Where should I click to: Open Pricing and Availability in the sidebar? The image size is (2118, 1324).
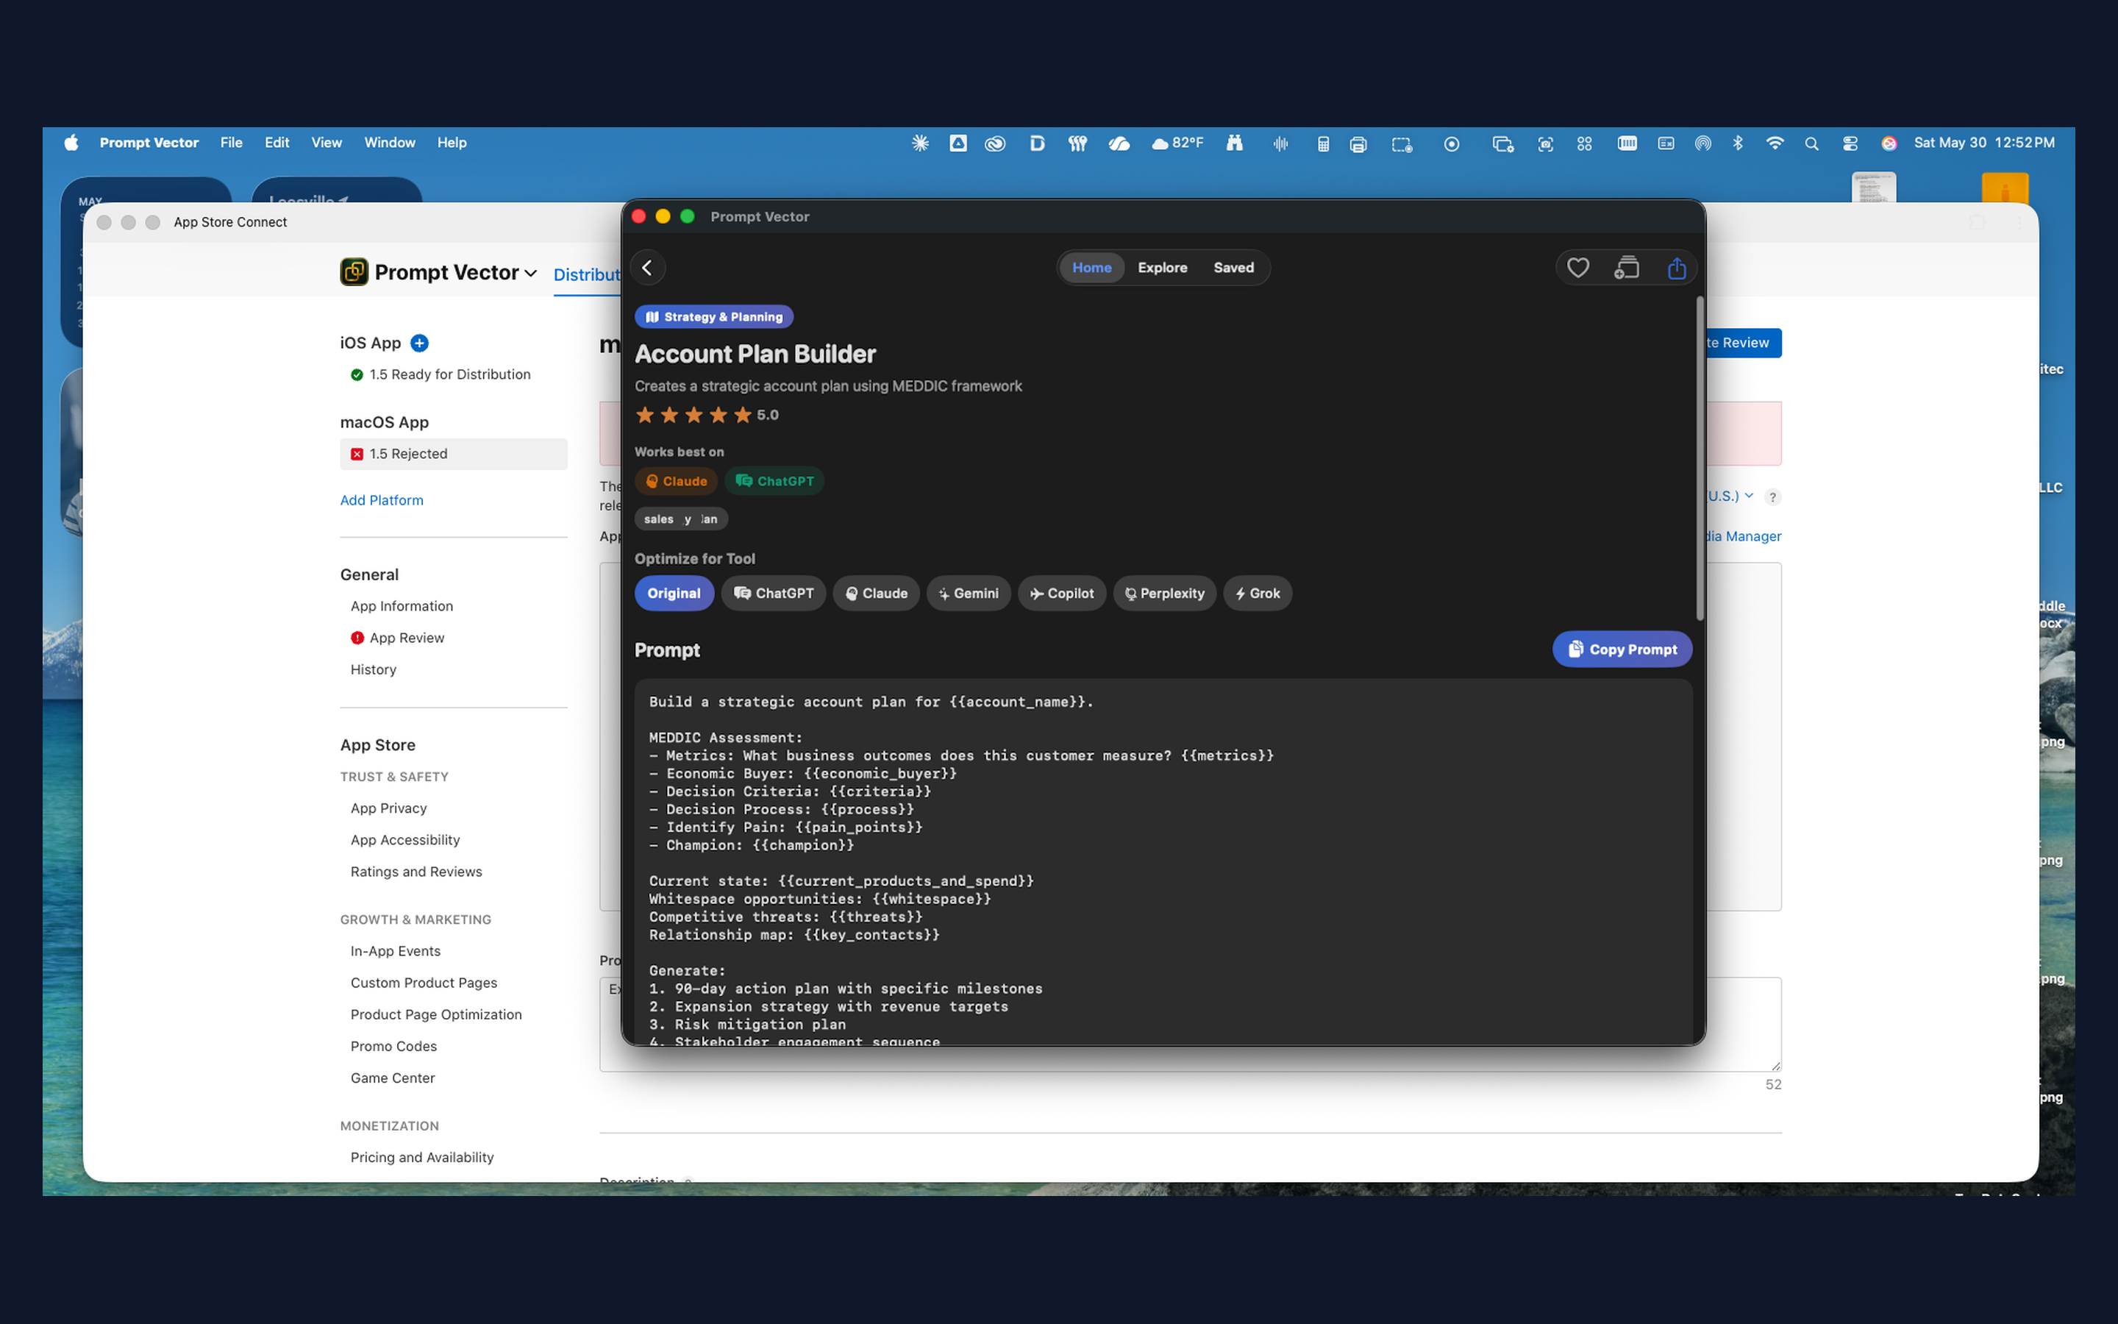(x=422, y=1157)
